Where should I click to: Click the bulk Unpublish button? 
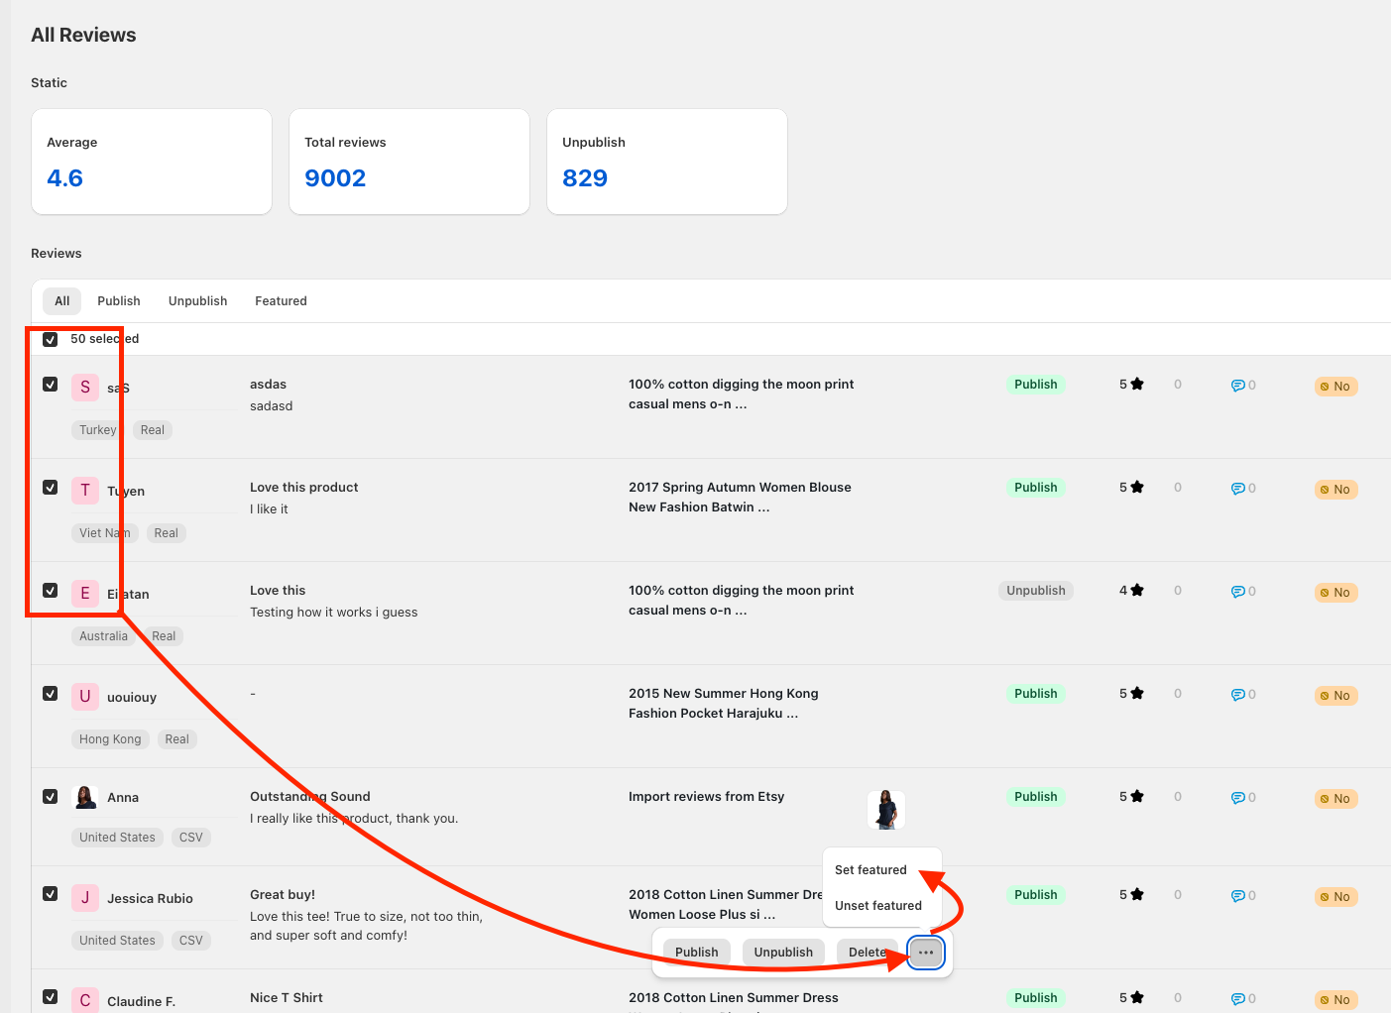(x=783, y=953)
